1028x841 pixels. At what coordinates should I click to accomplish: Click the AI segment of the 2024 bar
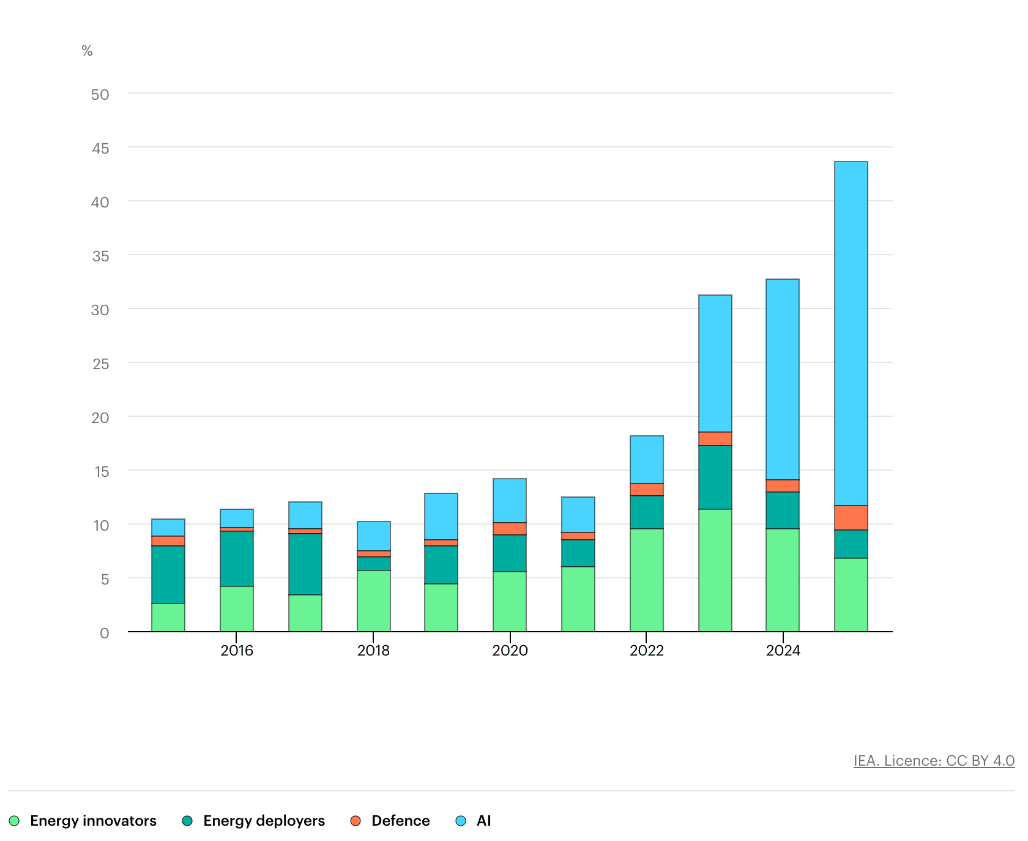783,379
